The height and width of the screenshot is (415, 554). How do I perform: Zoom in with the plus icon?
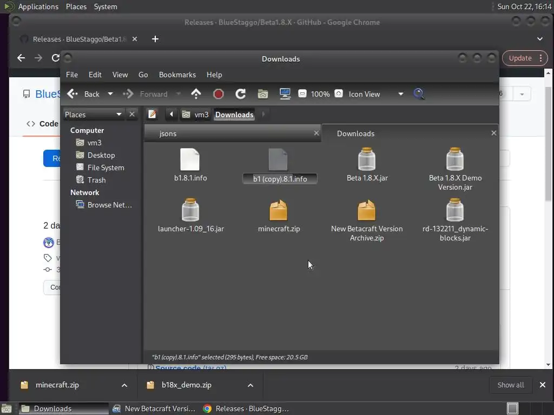pos(339,94)
